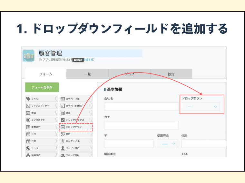Click the リンク globe field icon
245x183 pixels.
tap(28, 148)
